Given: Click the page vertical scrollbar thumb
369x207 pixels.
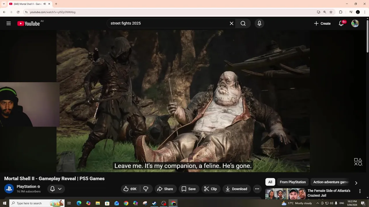Looking at the screenshot, I should point(367,37).
